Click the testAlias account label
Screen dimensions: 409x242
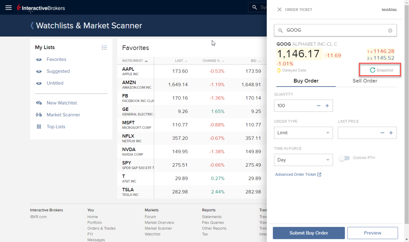tap(389, 10)
